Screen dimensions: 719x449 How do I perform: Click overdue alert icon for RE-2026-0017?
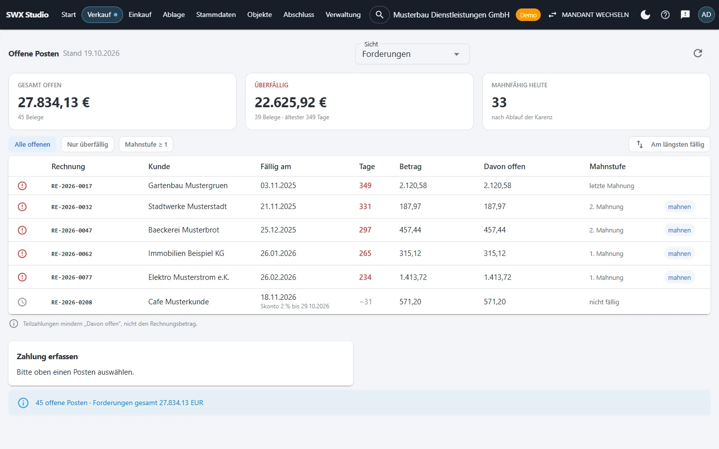point(22,186)
